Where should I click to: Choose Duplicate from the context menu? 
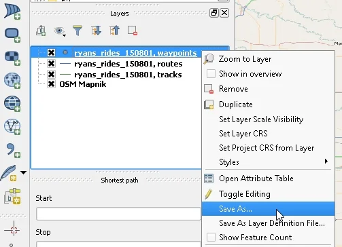269,104
